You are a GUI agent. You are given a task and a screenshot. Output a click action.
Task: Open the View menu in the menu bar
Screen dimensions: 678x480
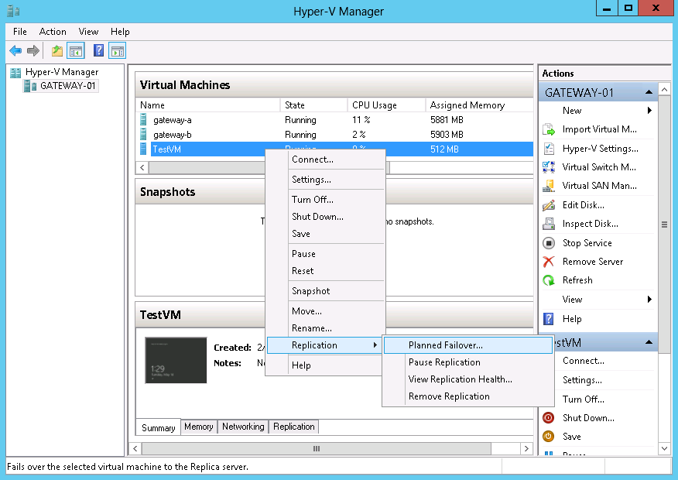pyautogui.click(x=88, y=32)
